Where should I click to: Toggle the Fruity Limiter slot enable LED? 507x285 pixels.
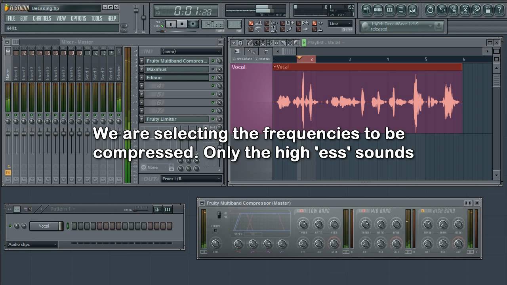pyautogui.click(x=213, y=119)
